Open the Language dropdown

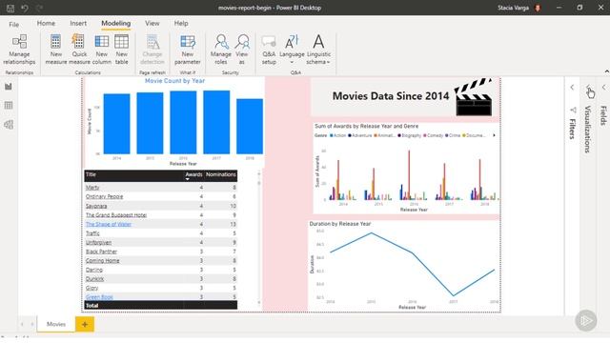292,50
